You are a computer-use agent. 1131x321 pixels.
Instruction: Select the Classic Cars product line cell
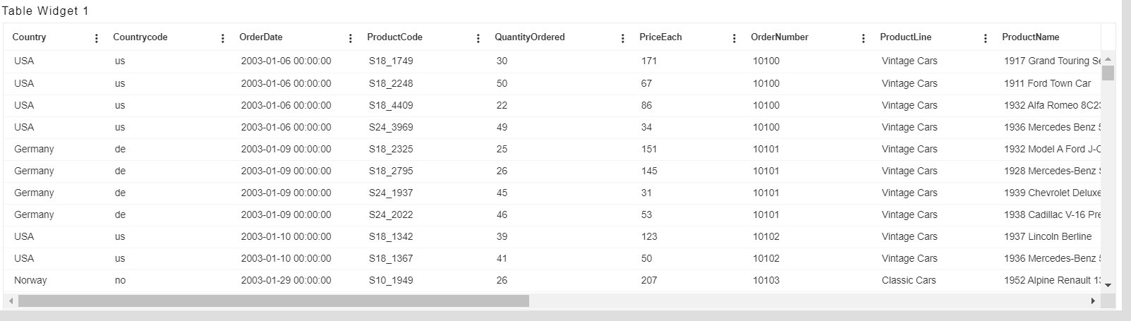909,280
